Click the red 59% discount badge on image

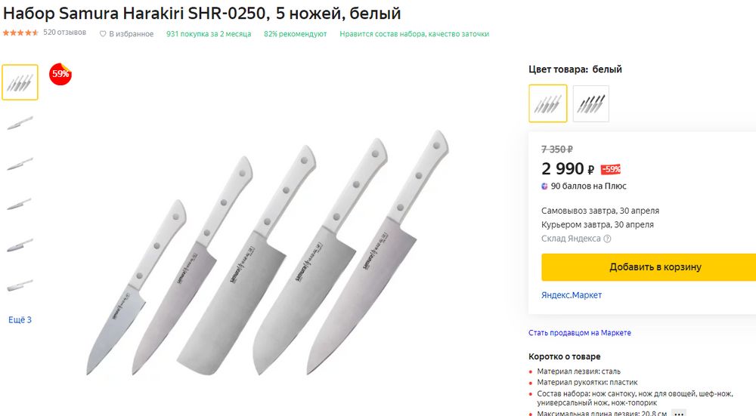coord(60,74)
